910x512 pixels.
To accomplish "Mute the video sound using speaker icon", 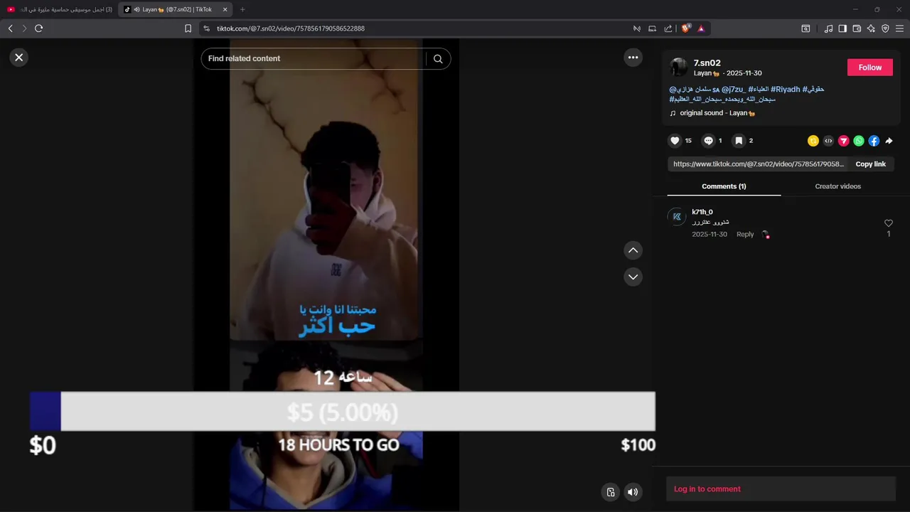I will (x=633, y=492).
